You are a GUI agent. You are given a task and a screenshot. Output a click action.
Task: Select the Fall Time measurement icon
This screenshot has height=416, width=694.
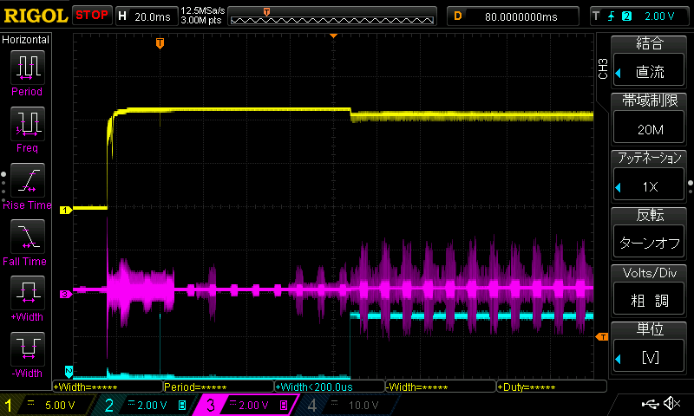(28, 236)
